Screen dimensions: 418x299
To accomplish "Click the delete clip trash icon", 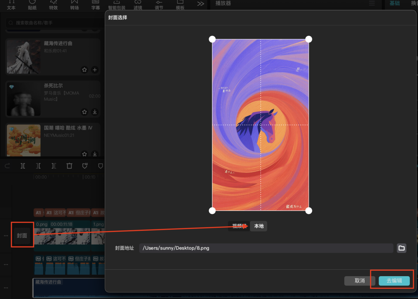I will pyautogui.click(x=69, y=166).
